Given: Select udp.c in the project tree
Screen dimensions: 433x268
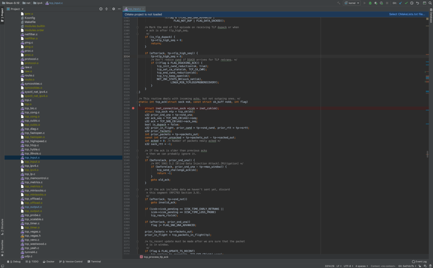Looking at the screenshot, I should coord(26,256).
